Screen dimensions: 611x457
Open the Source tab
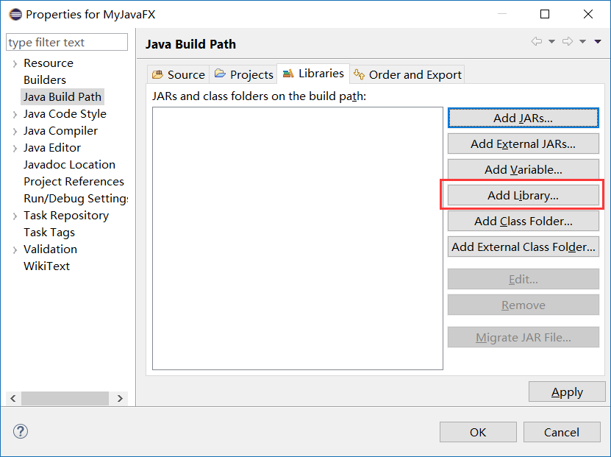point(179,74)
